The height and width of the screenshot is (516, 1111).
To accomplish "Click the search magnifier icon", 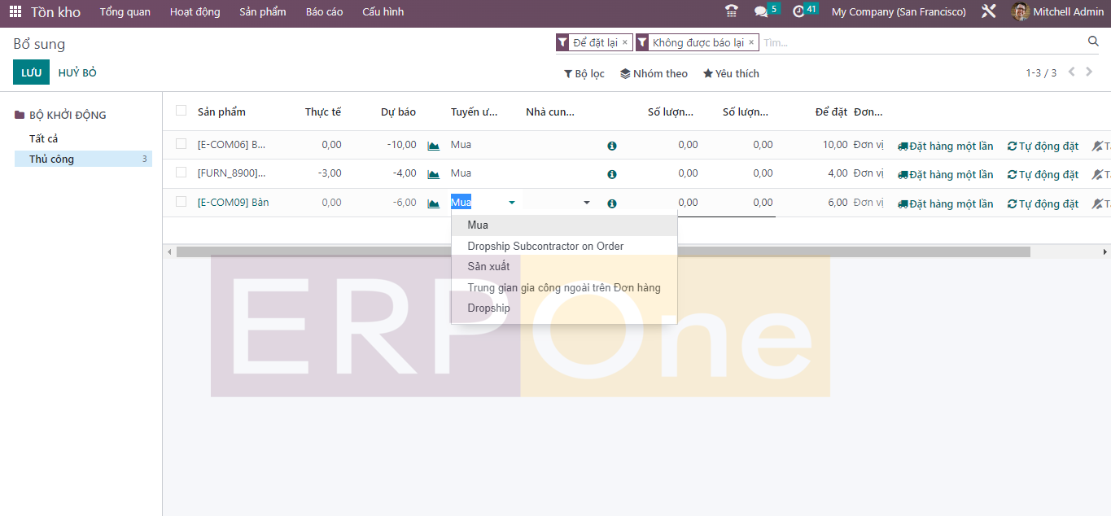I will click(1093, 42).
